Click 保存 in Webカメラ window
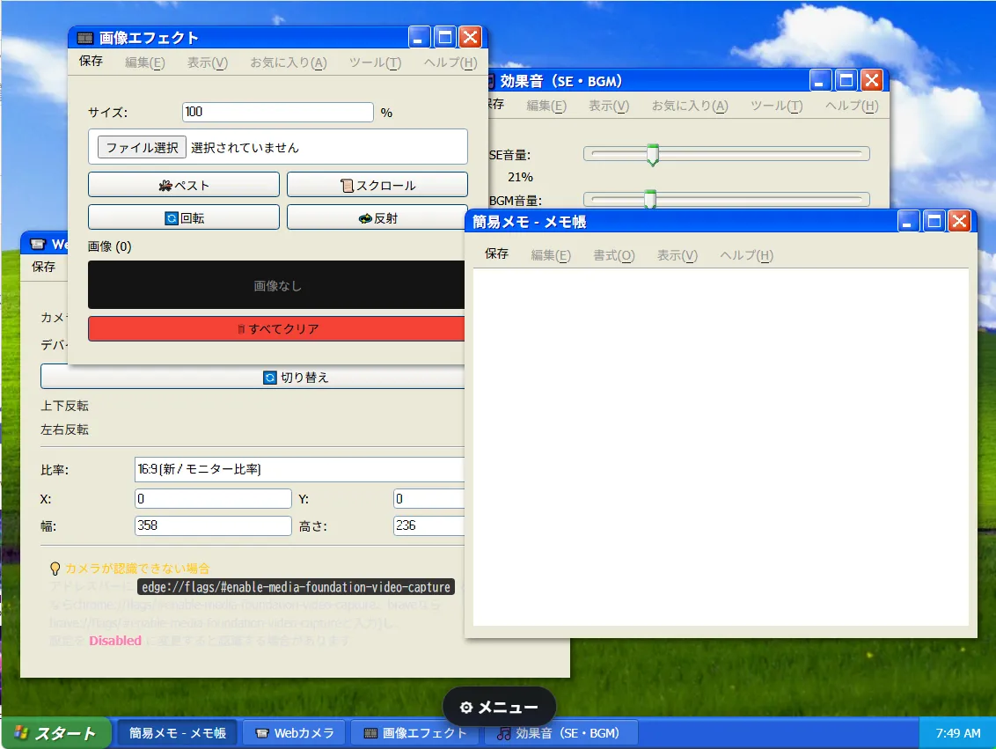Viewport: 996px width, 749px height. pyautogui.click(x=44, y=267)
